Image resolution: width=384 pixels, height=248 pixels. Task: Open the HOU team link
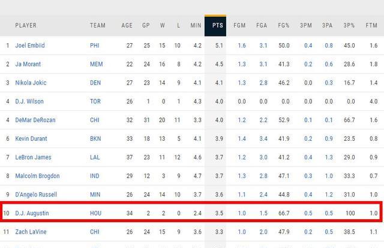pos(95,213)
